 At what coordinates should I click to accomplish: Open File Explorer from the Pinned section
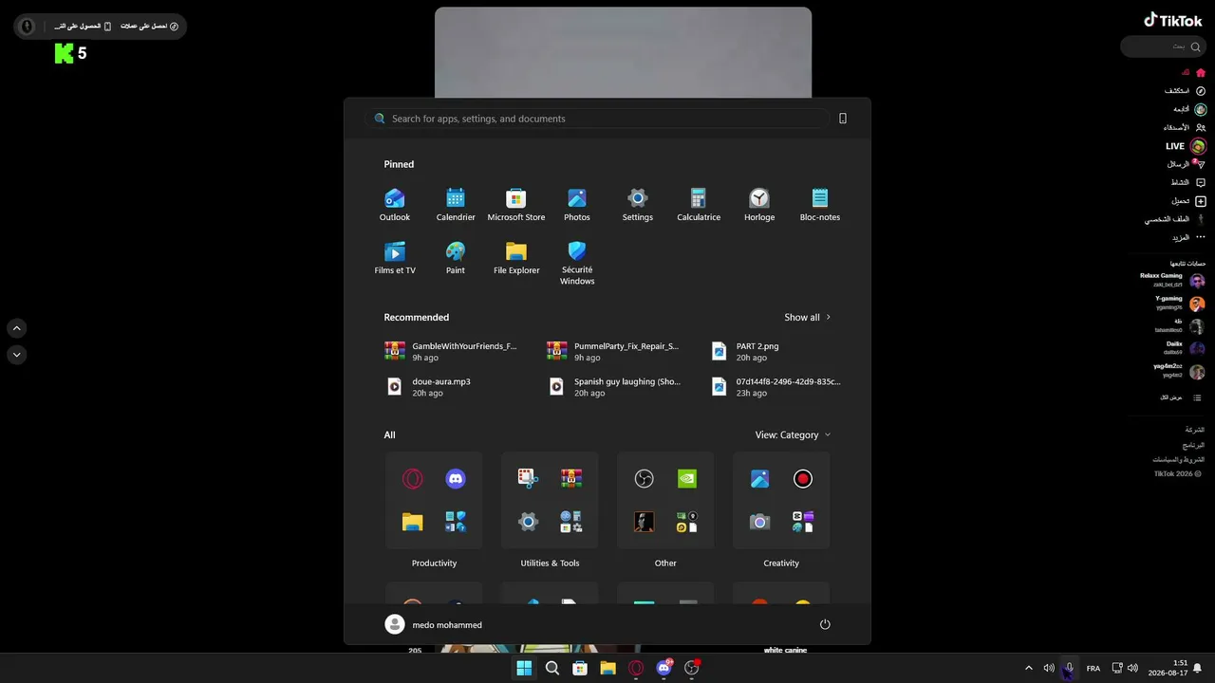tap(516, 258)
